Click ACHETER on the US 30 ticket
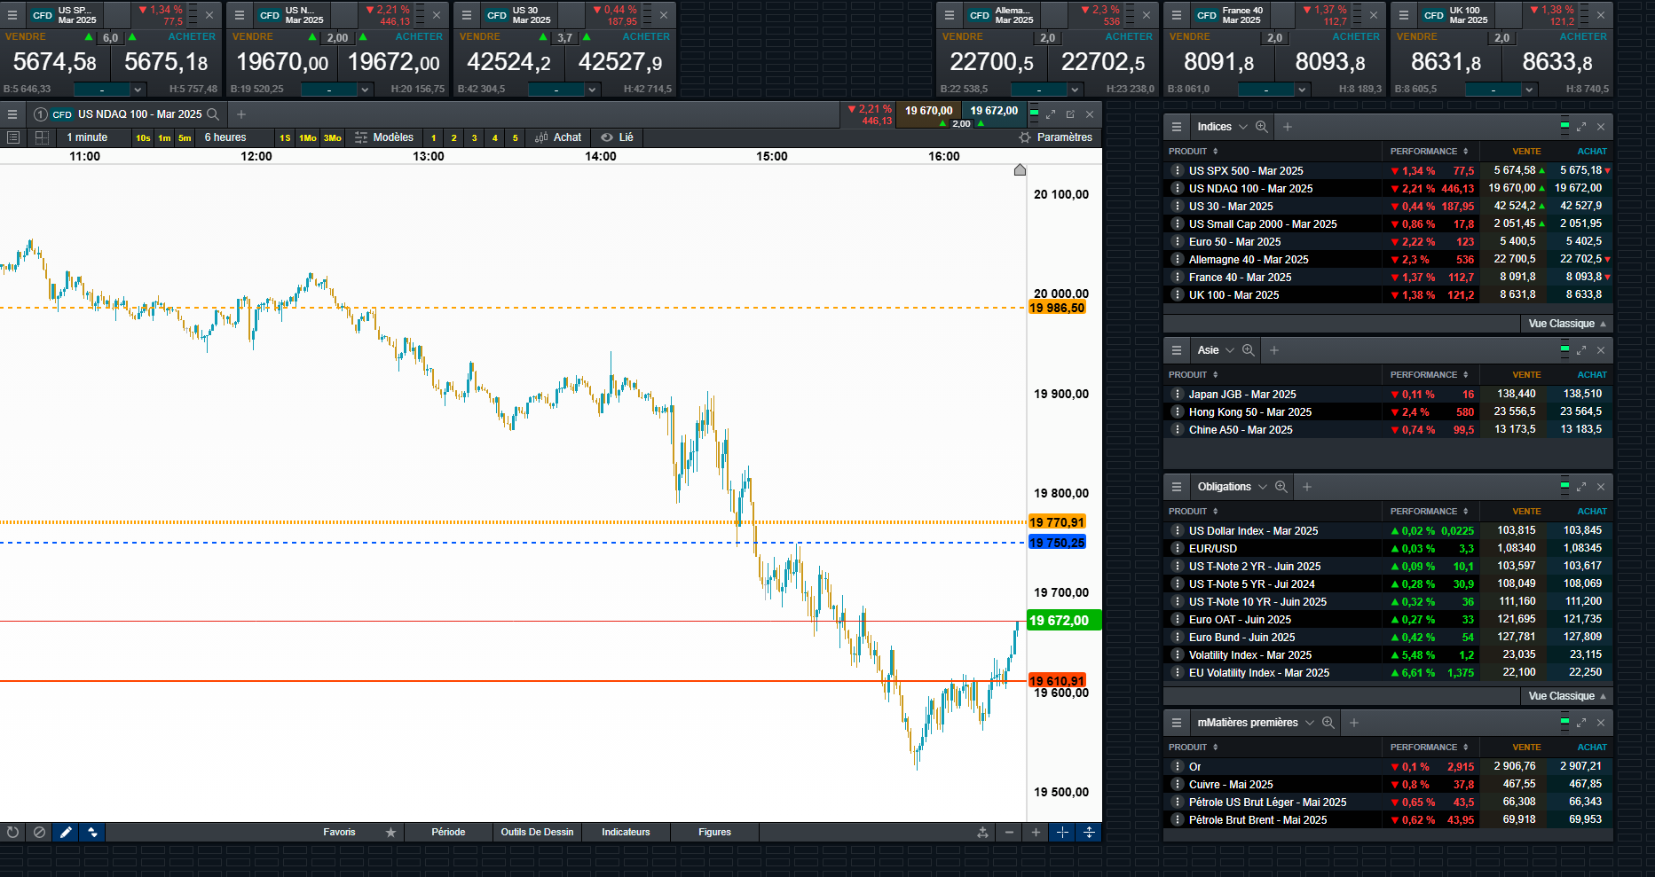Screen dimensions: 1655x877 [x=646, y=36]
